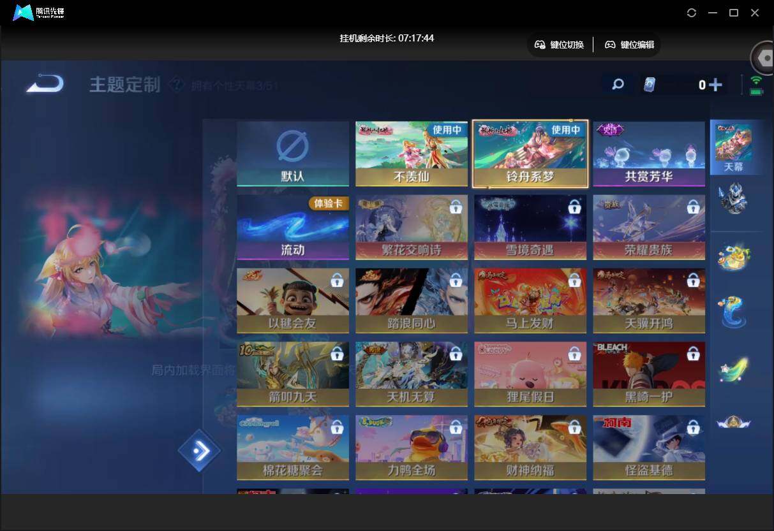Click the lock icon on 天机无算
This screenshot has width=774, height=531.
click(456, 353)
